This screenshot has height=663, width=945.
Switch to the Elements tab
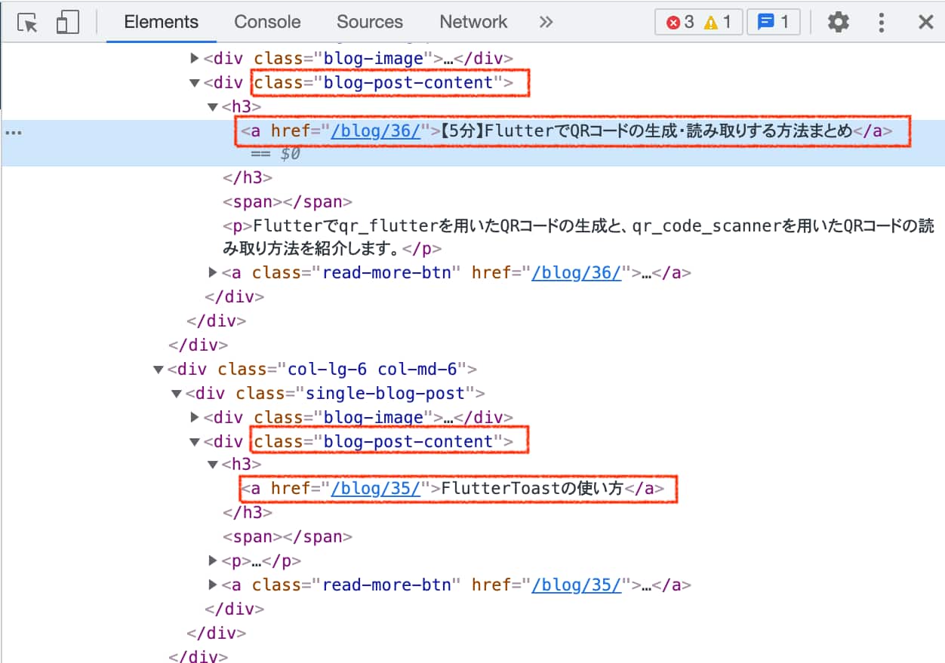pos(162,23)
